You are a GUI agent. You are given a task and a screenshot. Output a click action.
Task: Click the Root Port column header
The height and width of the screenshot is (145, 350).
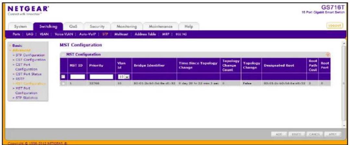pyautogui.click(x=324, y=66)
